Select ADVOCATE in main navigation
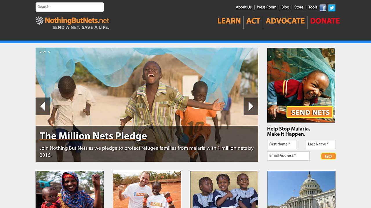 pos(285,21)
